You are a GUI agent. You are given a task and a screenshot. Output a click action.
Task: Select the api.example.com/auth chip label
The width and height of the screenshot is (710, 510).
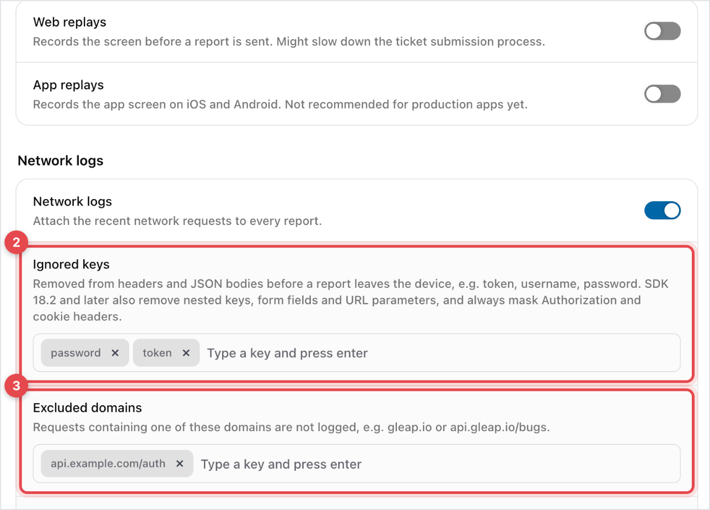(108, 464)
